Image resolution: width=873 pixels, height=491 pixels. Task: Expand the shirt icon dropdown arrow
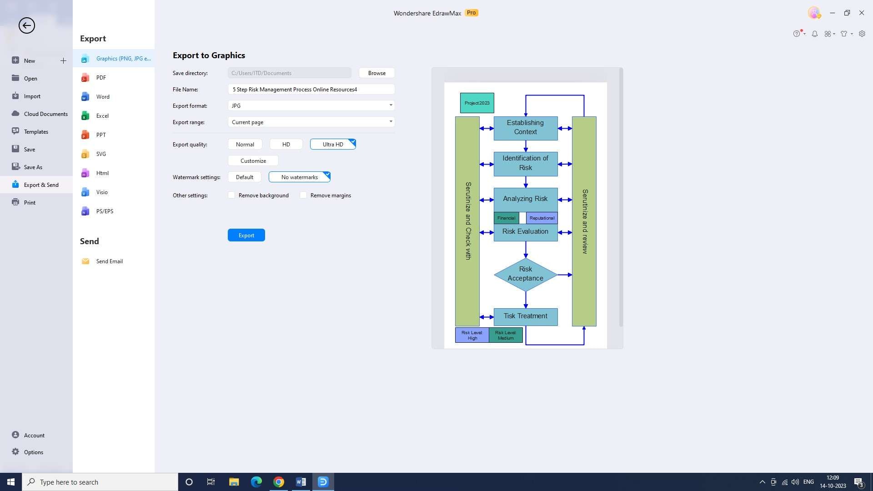tap(852, 34)
